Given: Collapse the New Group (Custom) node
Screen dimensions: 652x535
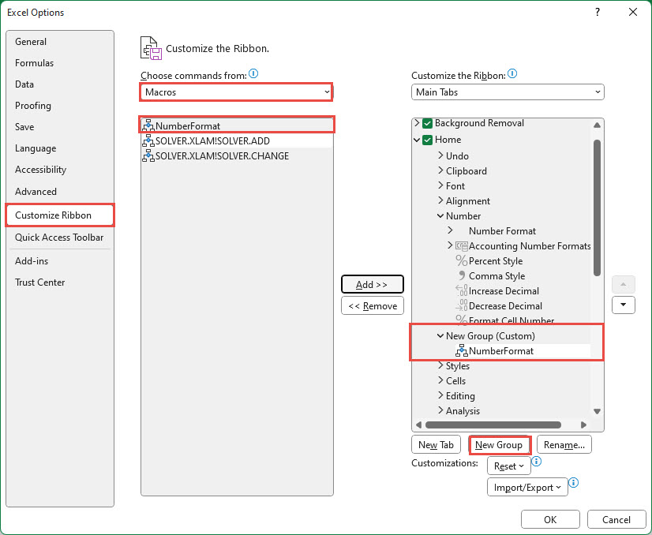Looking at the screenshot, I should [x=440, y=336].
